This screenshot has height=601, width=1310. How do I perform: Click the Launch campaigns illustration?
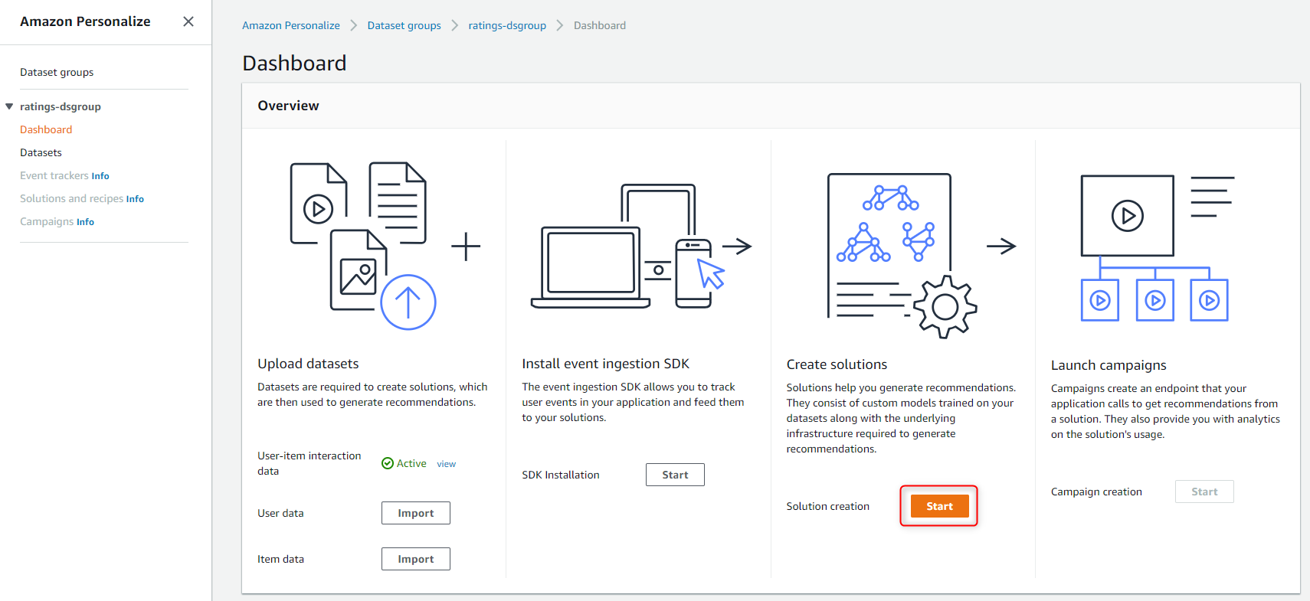tap(1157, 248)
